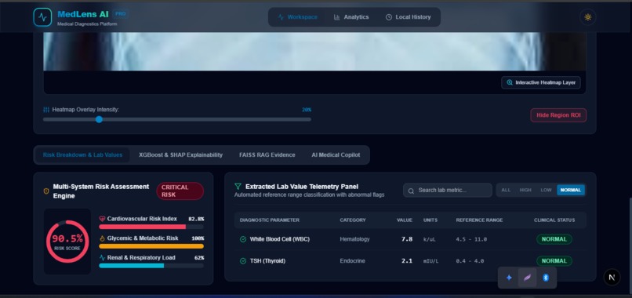This screenshot has height=298, width=632.
Task: Select the HIGH filter option
Action: point(525,190)
